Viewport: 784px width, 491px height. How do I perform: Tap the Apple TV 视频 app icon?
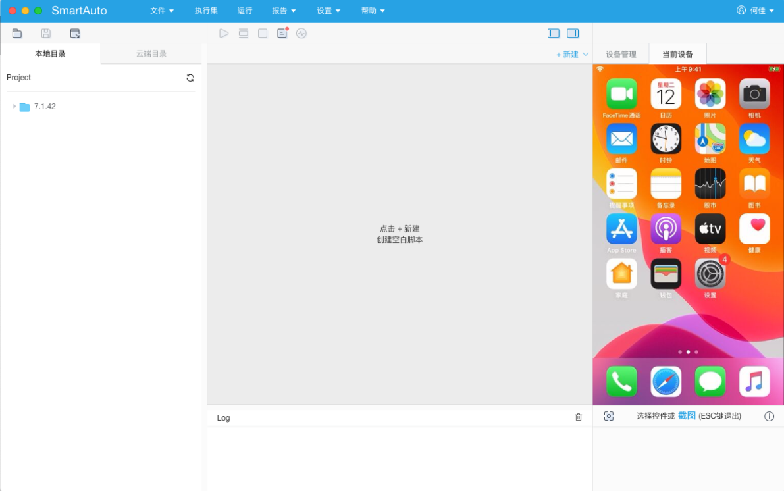pos(710,229)
